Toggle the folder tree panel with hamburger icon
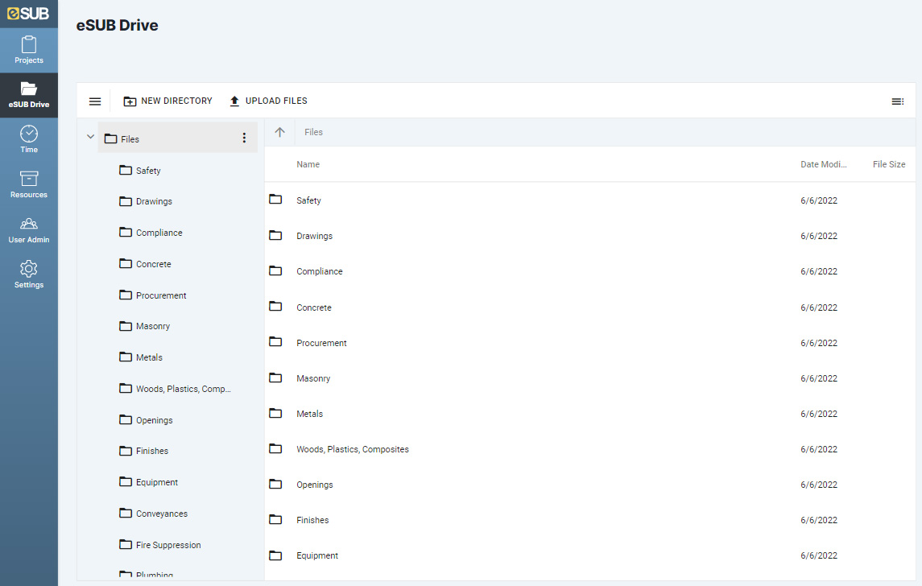This screenshot has height=586, width=922. pyautogui.click(x=95, y=101)
